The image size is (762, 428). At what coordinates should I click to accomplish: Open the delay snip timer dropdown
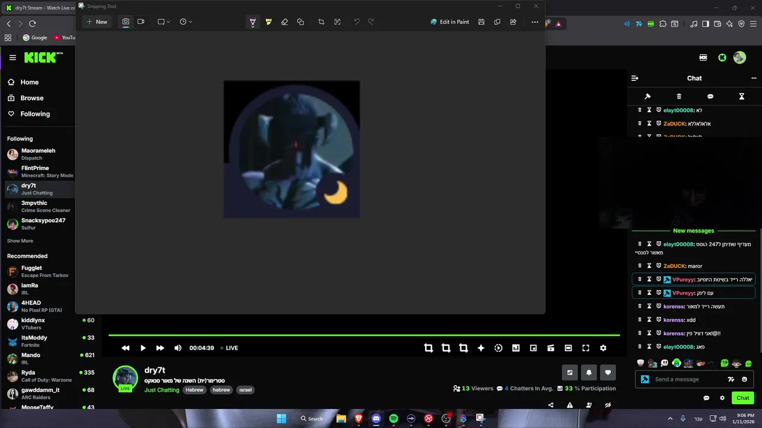click(x=186, y=22)
